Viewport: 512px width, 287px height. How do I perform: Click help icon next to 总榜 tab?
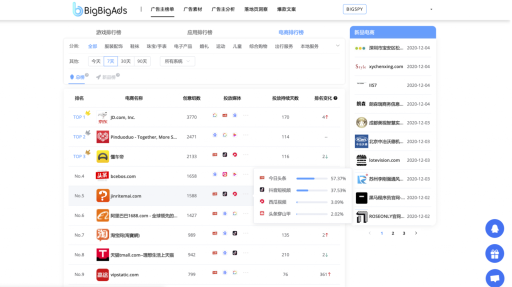[x=87, y=75]
